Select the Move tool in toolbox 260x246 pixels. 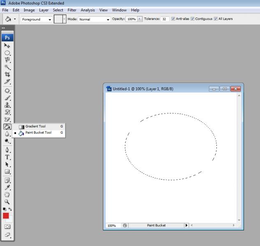(7, 46)
